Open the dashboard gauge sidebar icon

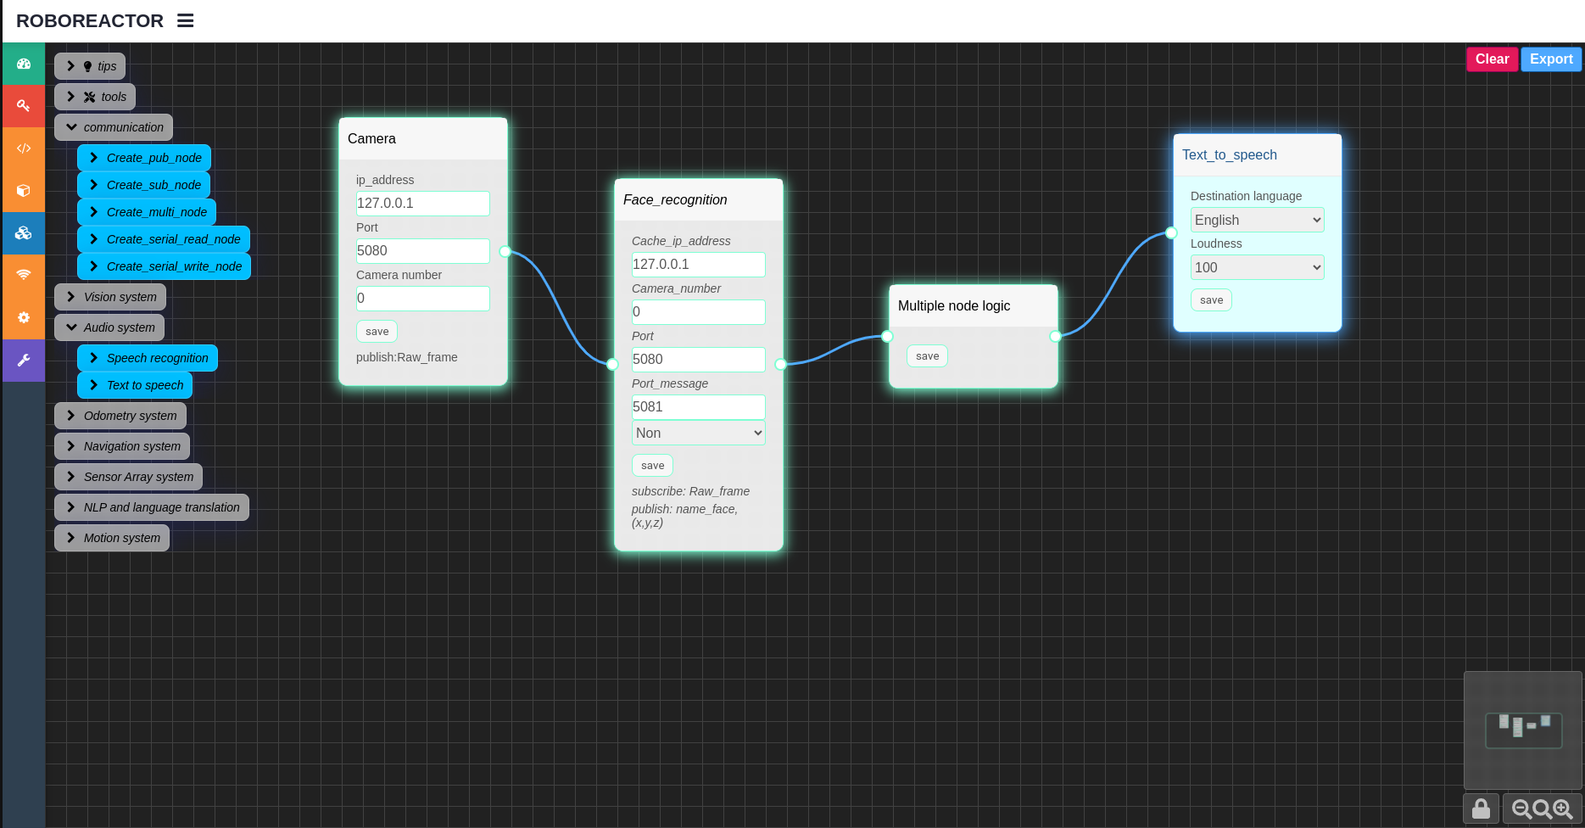tap(24, 64)
